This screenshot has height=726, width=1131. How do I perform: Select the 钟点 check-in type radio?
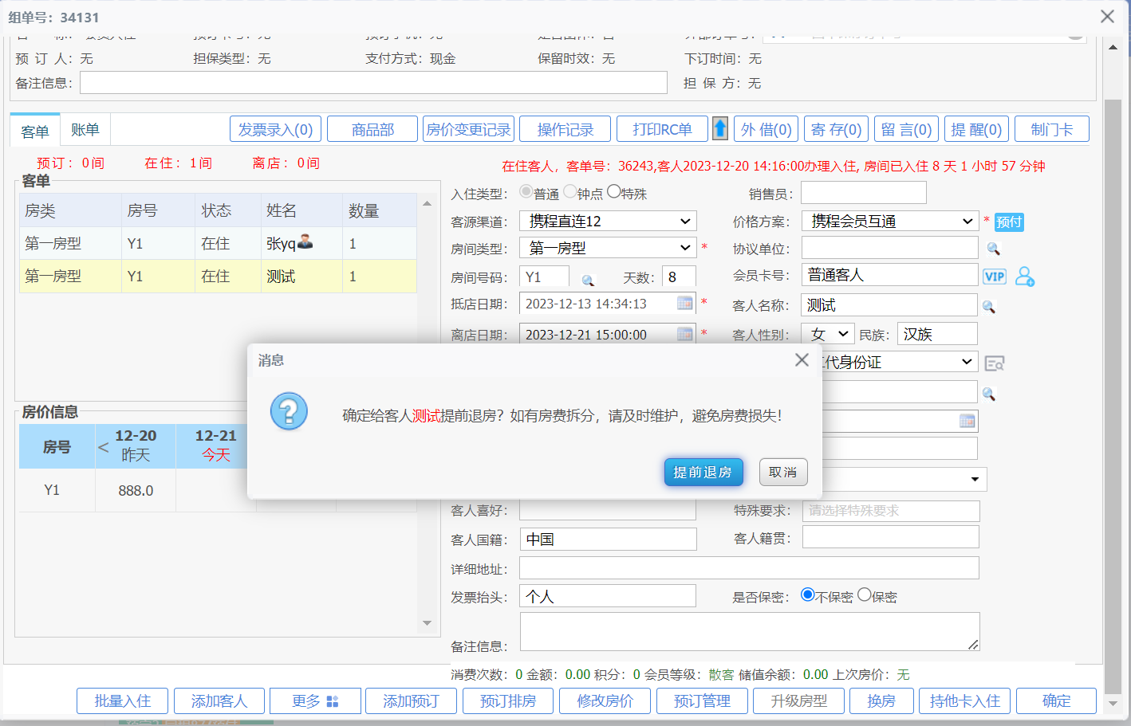click(x=569, y=191)
